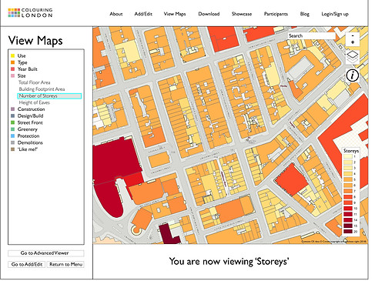Image resolution: width=375 pixels, height=281 pixels.
Task: Click the blue Design/Build category square
Action: point(12,115)
